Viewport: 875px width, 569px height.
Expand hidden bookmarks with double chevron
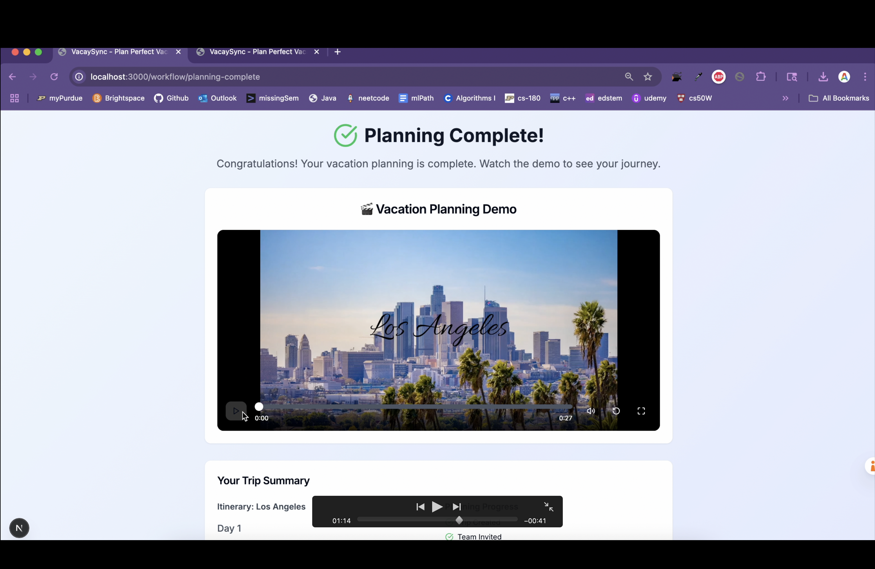click(785, 98)
